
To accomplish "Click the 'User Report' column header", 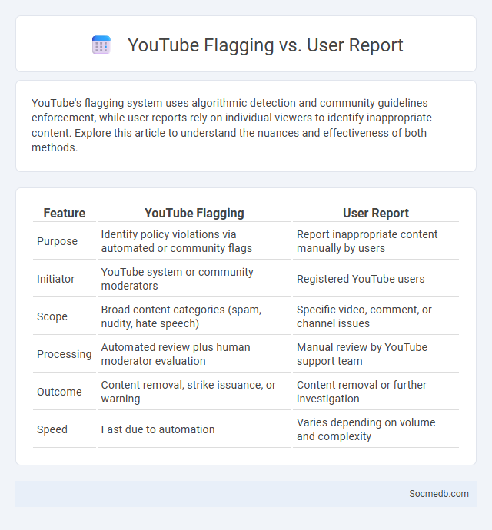I will click(x=376, y=213).
